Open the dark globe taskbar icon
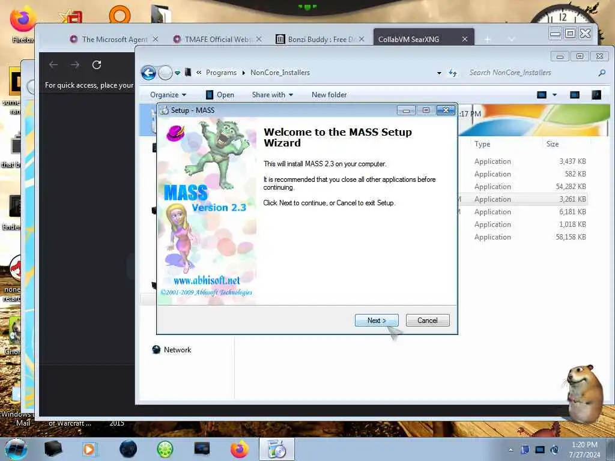The image size is (615, 461). [x=128, y=449]
